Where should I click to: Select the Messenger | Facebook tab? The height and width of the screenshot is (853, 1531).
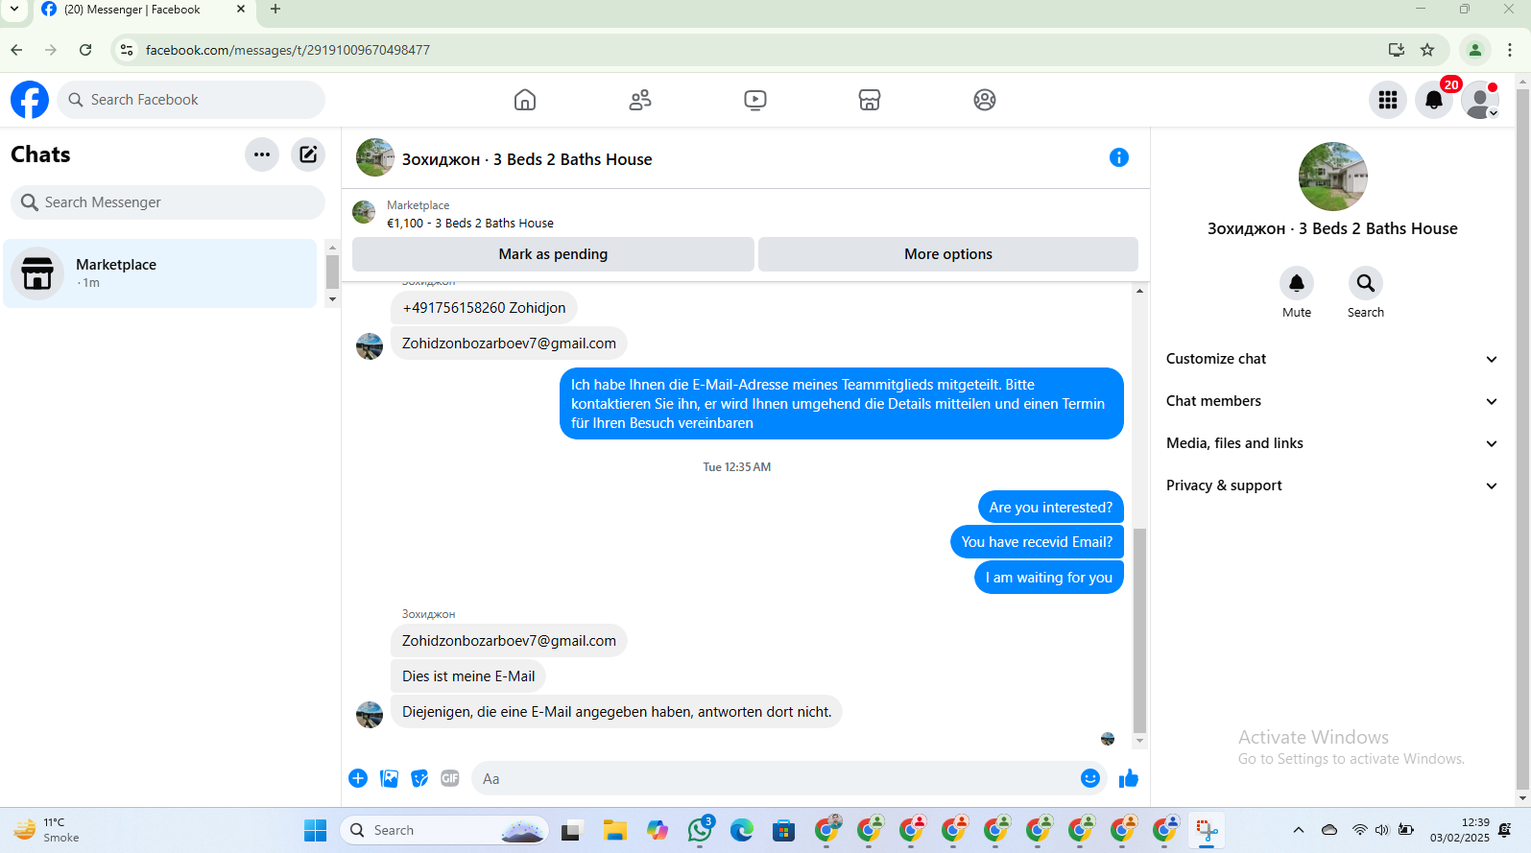coord(144,10)
